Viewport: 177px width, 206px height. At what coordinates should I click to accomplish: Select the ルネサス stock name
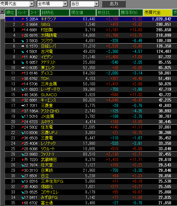47,122
